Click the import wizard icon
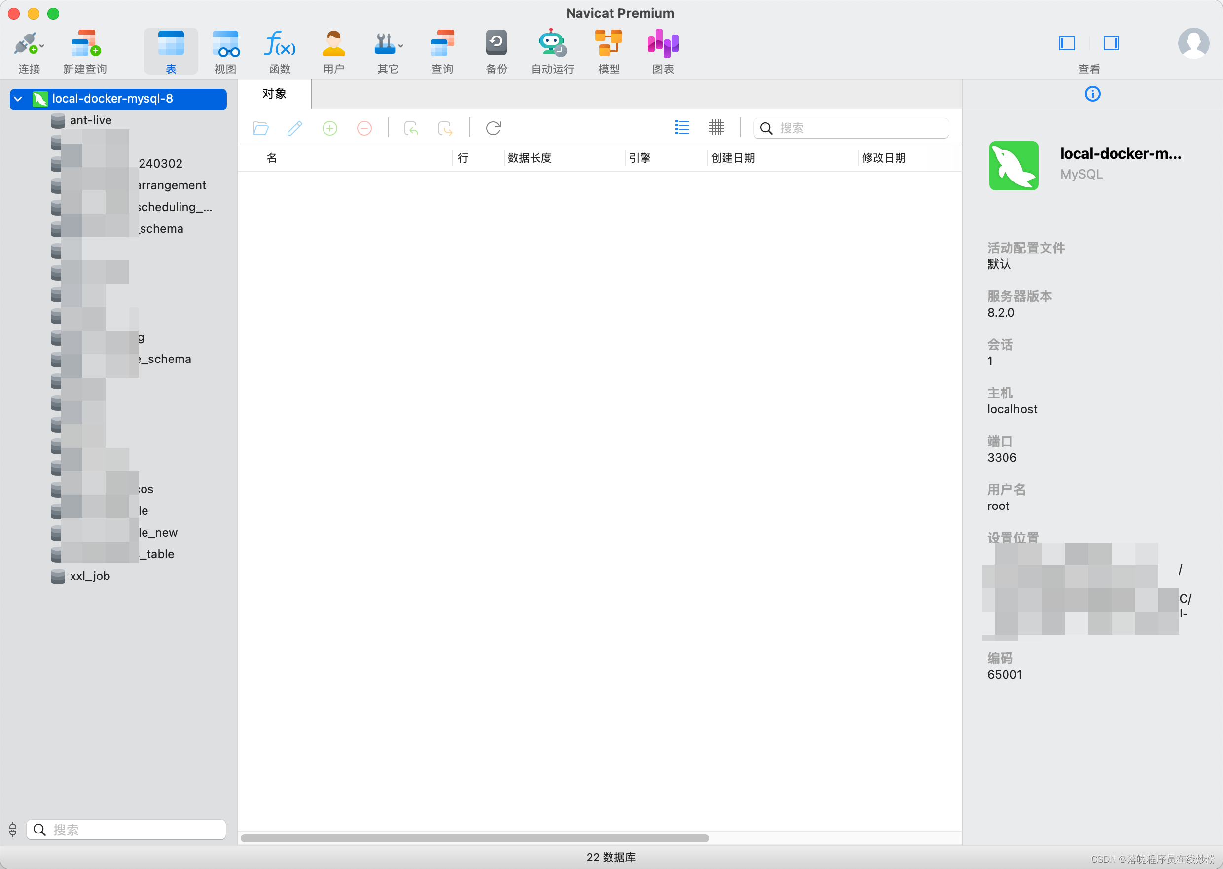This screenshot has height=869, width=1223. pos(411,128)
